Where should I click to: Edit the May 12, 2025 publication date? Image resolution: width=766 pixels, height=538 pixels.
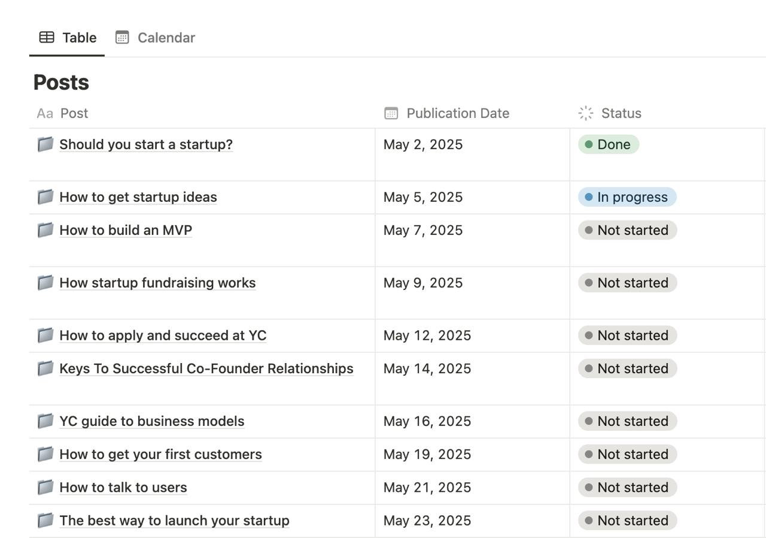[427, 336]
